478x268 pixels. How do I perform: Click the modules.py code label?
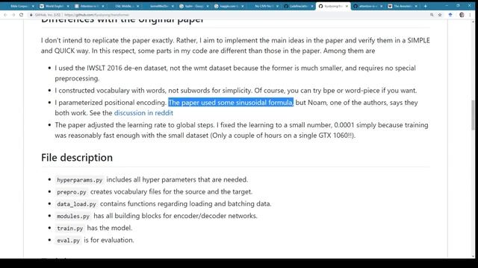pyautogui.click(x=73, y=216)
